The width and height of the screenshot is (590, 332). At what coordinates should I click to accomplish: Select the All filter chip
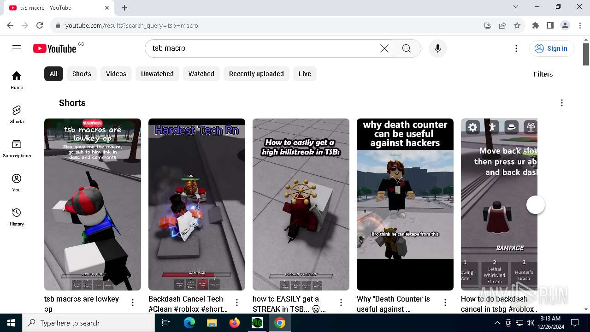tap(53, 74)
